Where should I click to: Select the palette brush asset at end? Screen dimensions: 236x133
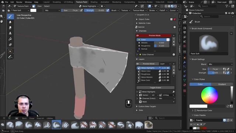(x=149, y=125)
